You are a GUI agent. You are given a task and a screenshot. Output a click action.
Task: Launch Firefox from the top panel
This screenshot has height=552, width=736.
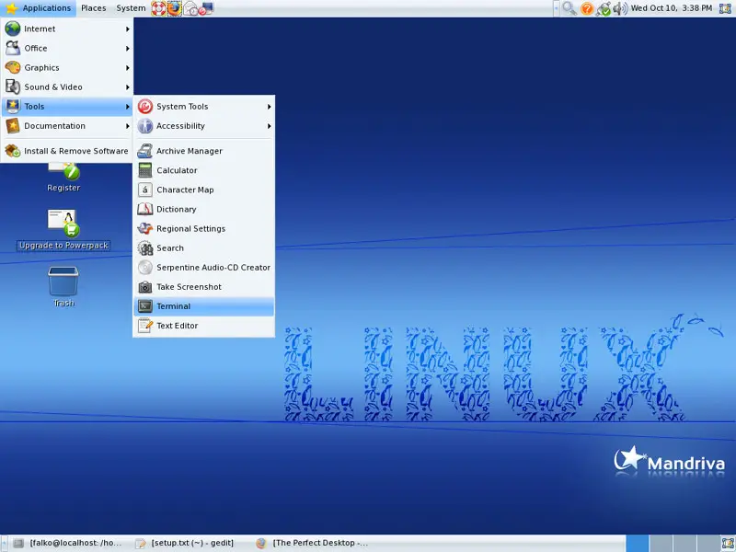point(175,8)
